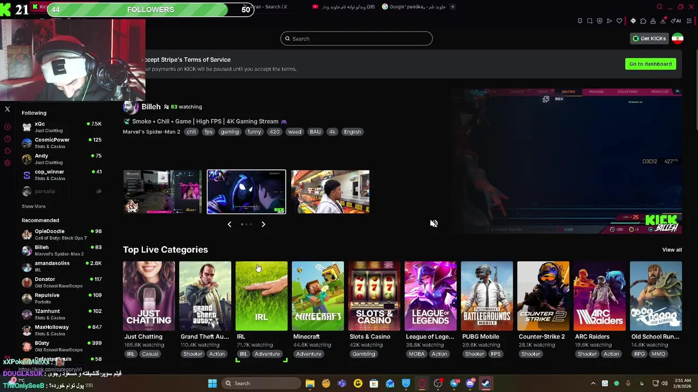Open Billeh channel name link
The image size is (698, 392).
151,107
